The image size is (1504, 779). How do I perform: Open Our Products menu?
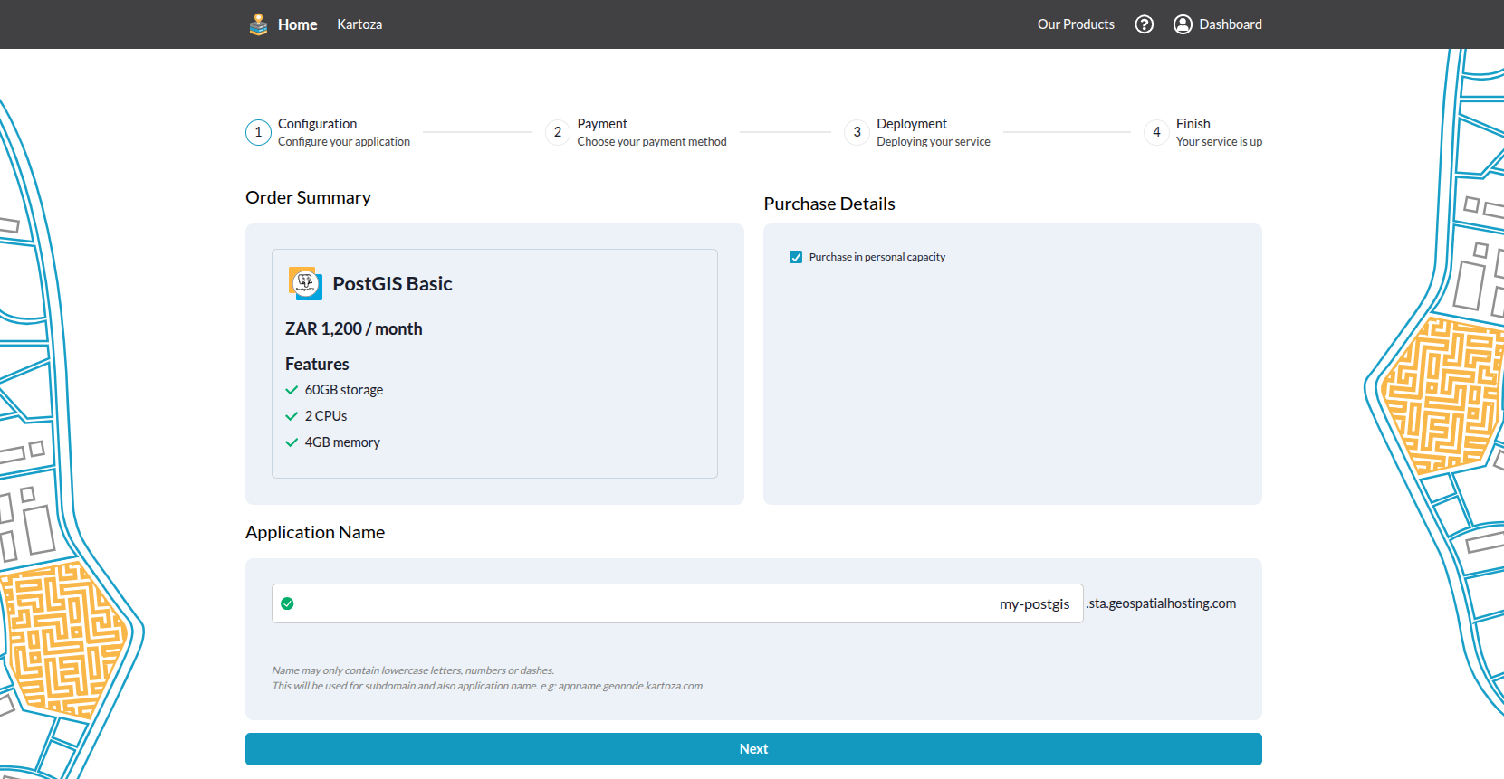(x=1076, y=24)
